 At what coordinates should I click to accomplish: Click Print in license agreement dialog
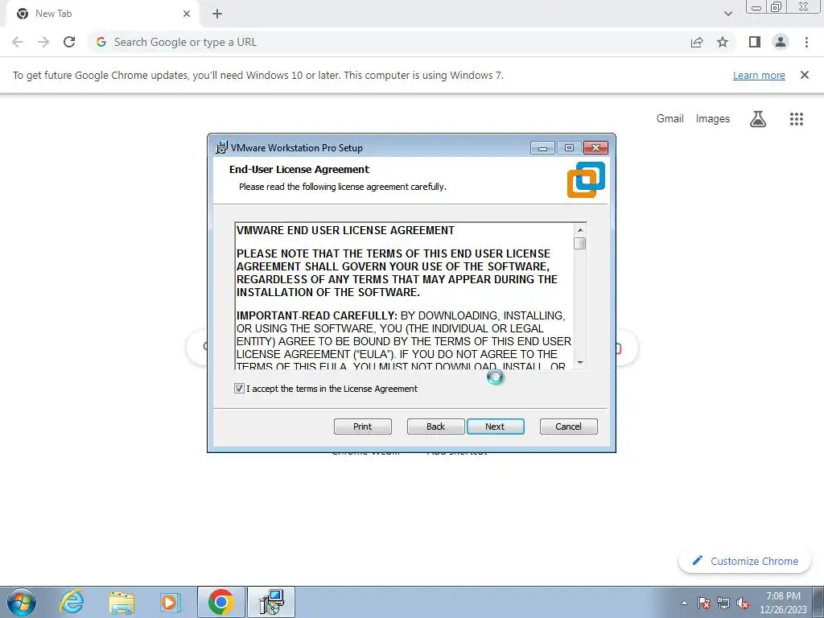pos(363,426)
